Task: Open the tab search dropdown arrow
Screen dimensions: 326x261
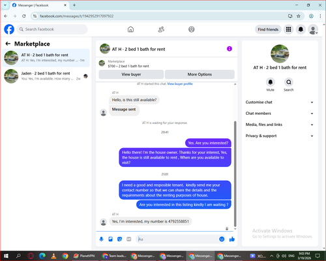Action: [5, 5]
